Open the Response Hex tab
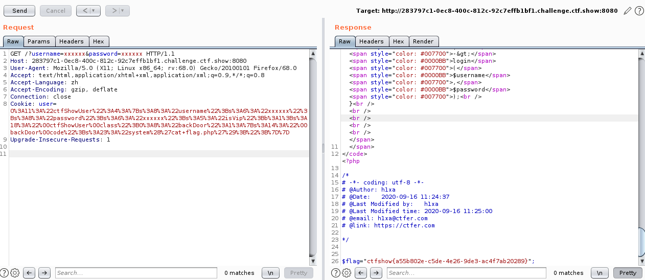The width and height of the screenshot is (645, 280). click(398, 41)
